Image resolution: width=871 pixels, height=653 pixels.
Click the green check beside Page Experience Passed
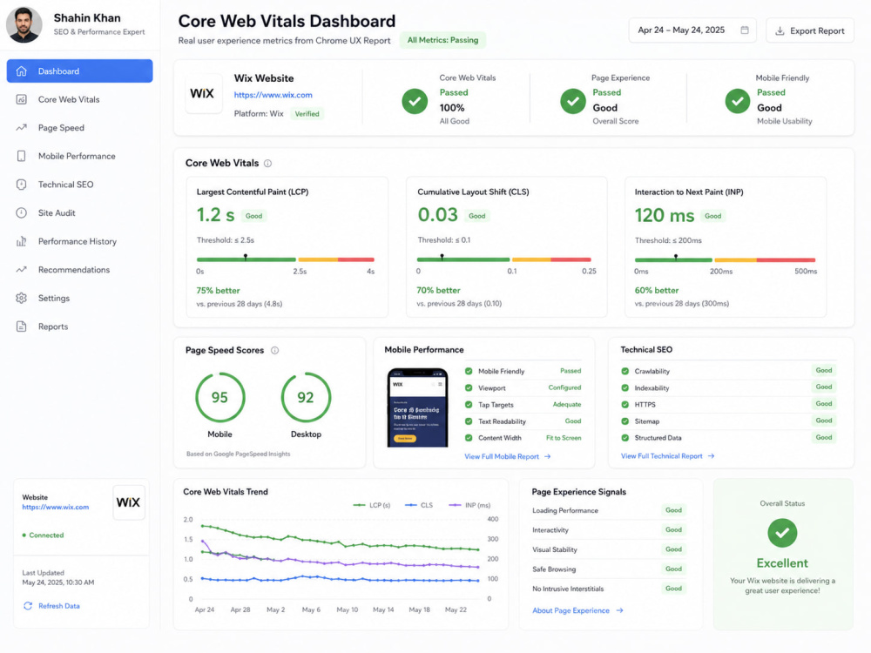(573, 101)
